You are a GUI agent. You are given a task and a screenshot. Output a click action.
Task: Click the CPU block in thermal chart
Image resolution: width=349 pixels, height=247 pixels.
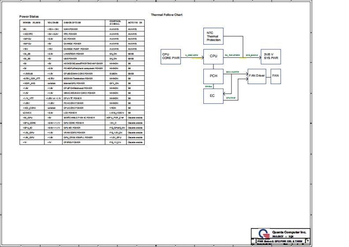[x=213, y=56]
